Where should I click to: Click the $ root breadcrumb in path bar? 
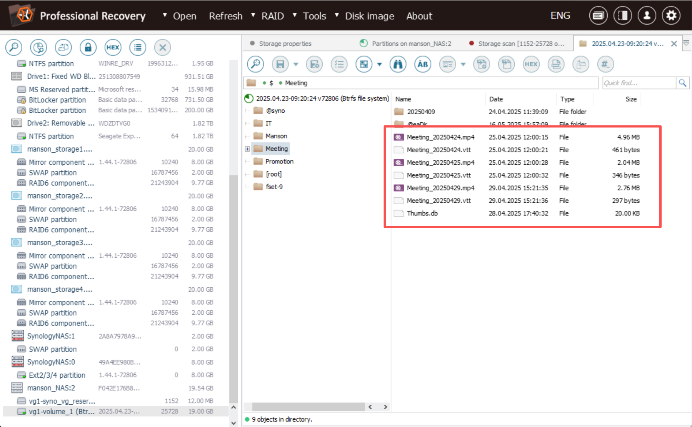point(271,83)
